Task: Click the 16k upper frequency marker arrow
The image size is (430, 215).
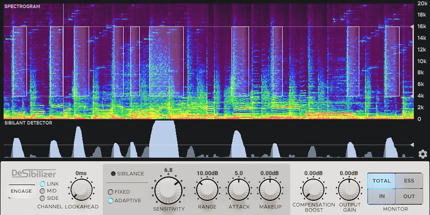Action: point(412,26)
